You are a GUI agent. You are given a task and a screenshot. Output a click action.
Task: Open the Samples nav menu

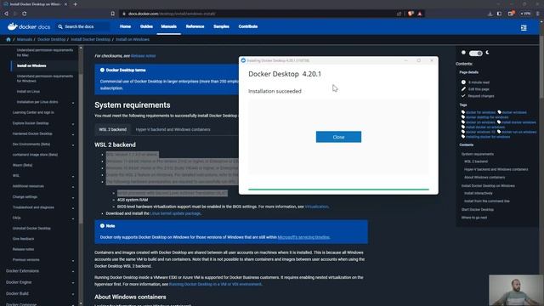[221, 26]
